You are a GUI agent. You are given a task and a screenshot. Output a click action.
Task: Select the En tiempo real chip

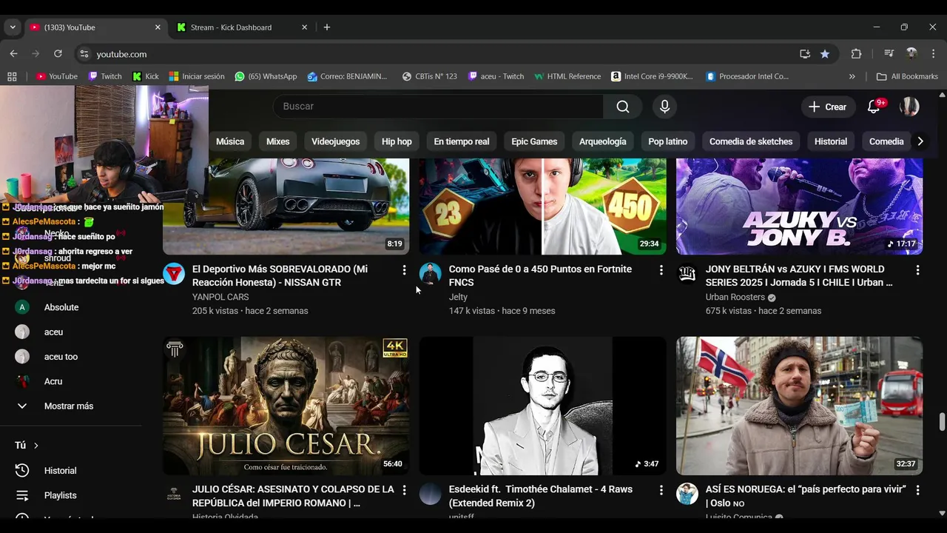(x=462, y=141)
